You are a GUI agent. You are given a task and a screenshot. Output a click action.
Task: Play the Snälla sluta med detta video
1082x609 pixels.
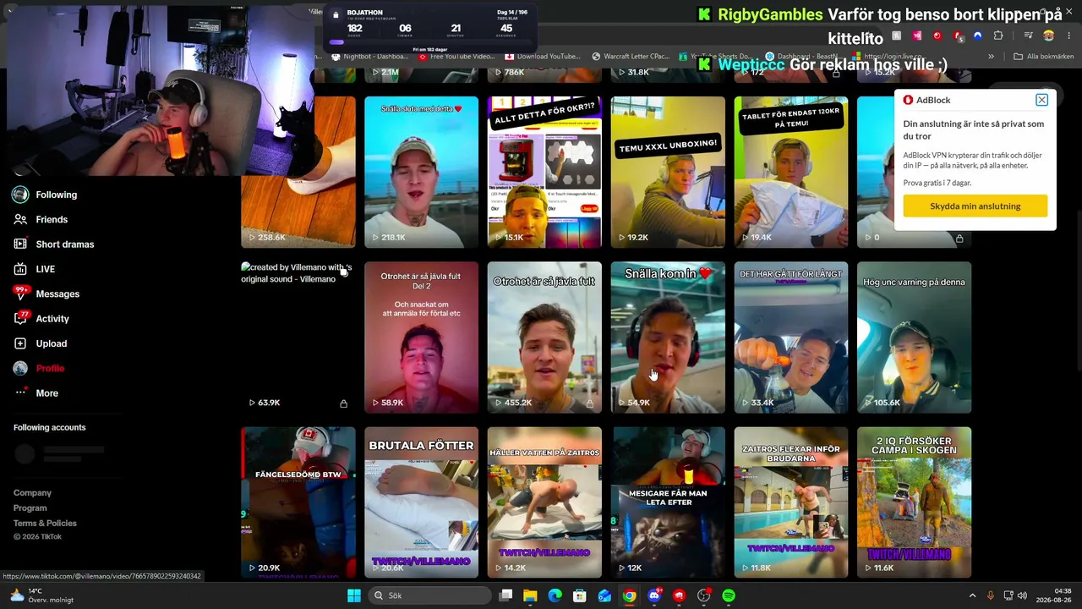(x=421, y=172)
